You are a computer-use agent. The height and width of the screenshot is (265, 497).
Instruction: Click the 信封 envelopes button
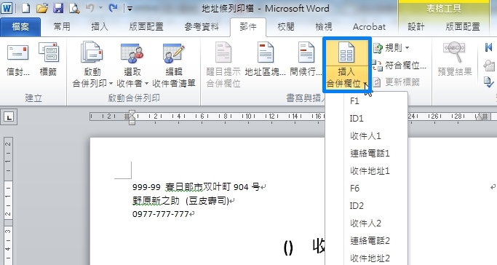17,60
